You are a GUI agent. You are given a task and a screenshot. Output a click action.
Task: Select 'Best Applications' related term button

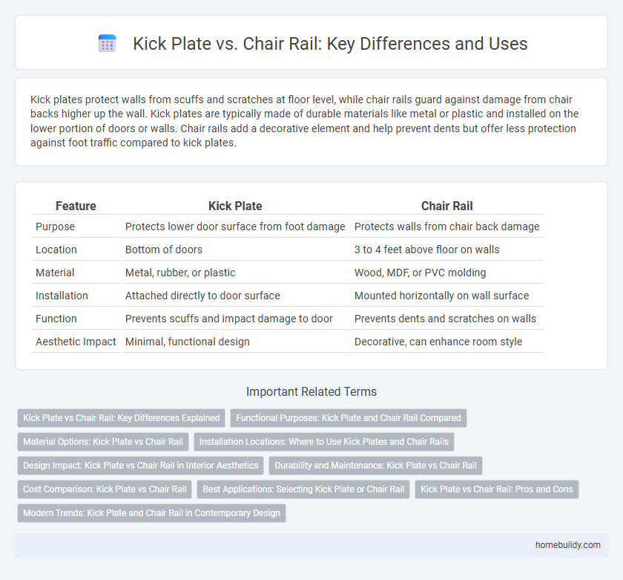tap(303, 489)
